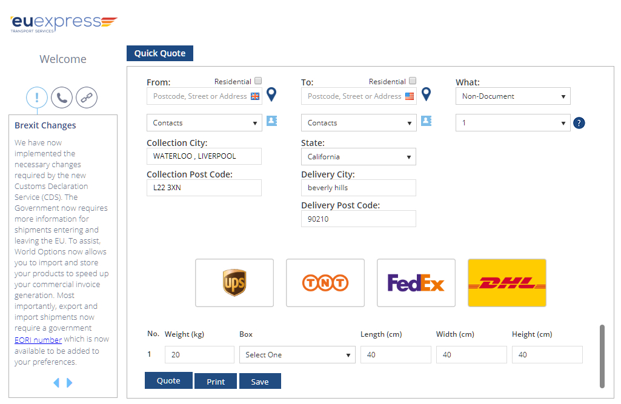Enable the From Residential checkbox
621x404 pixels.
point(258,81)
